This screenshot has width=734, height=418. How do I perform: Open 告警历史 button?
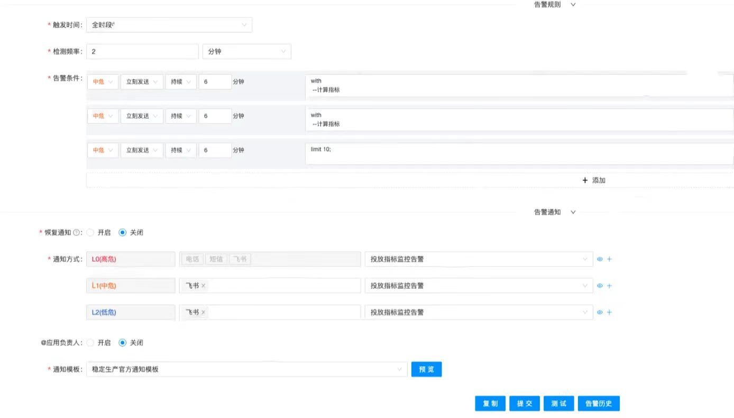pos(599,404)
